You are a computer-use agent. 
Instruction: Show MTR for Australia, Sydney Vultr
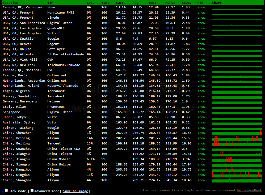[201, 122]
